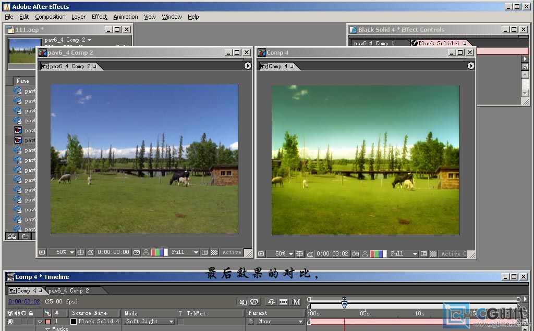
Task: Click the find binoculars icon in the Project window
Action: pos(11,236)
